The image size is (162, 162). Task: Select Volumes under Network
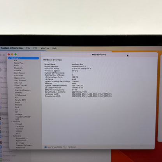click(x=19, y=129)
